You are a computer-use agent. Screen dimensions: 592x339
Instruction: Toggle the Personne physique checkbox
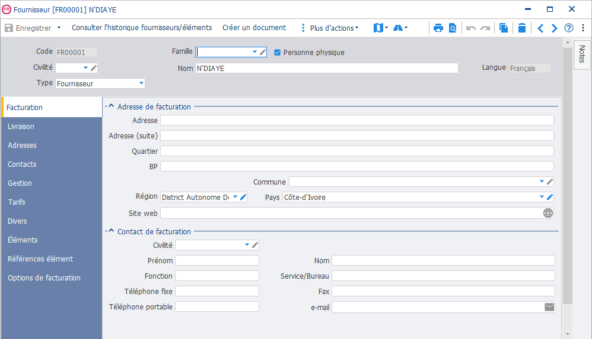pos(278,52)
